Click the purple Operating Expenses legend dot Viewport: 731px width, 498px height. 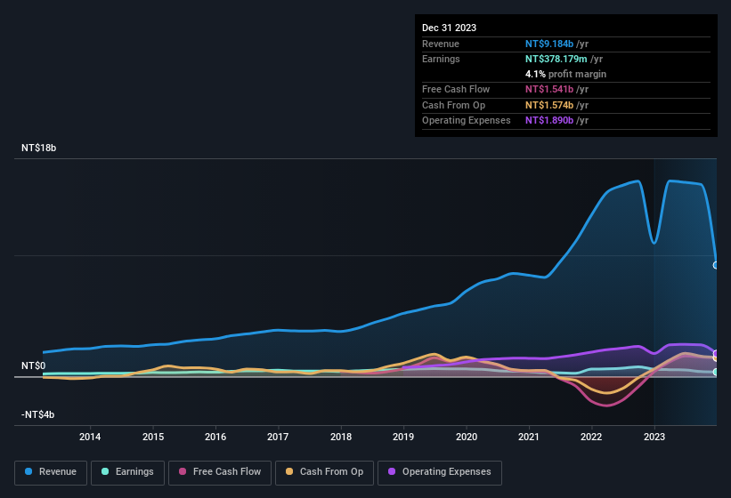tap(393, 471)
